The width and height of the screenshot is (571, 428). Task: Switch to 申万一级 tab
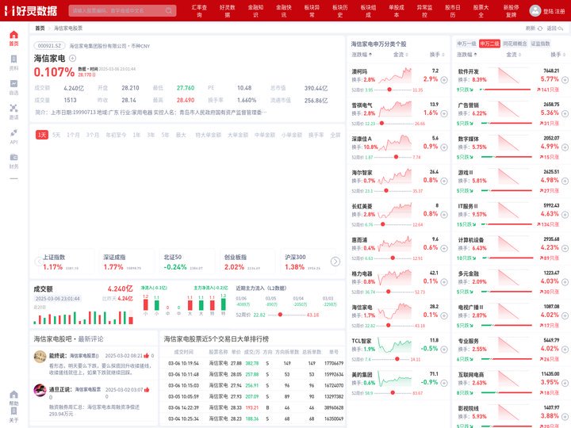466,44
